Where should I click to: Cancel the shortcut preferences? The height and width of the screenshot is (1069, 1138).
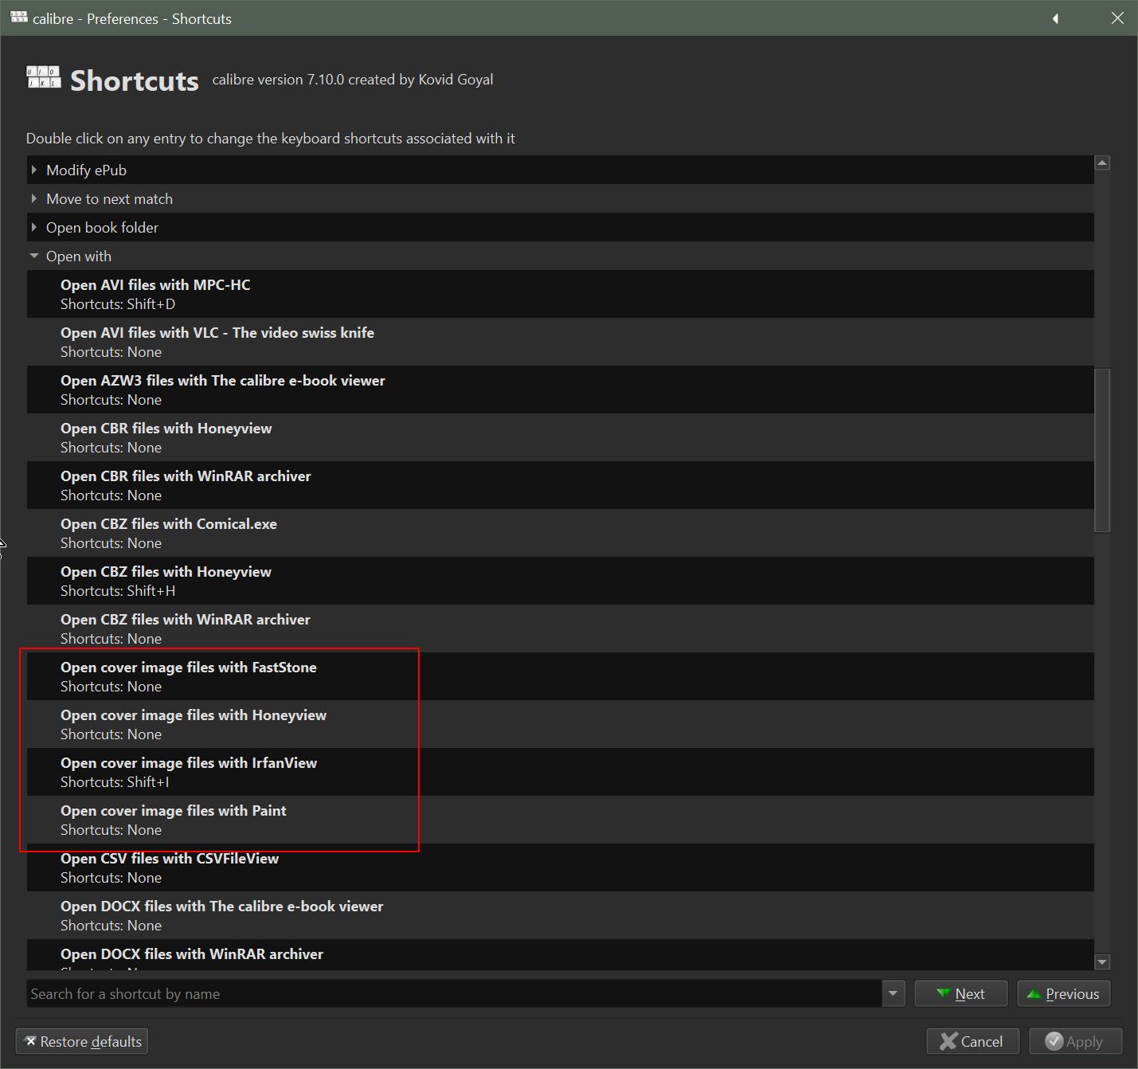972,1041
